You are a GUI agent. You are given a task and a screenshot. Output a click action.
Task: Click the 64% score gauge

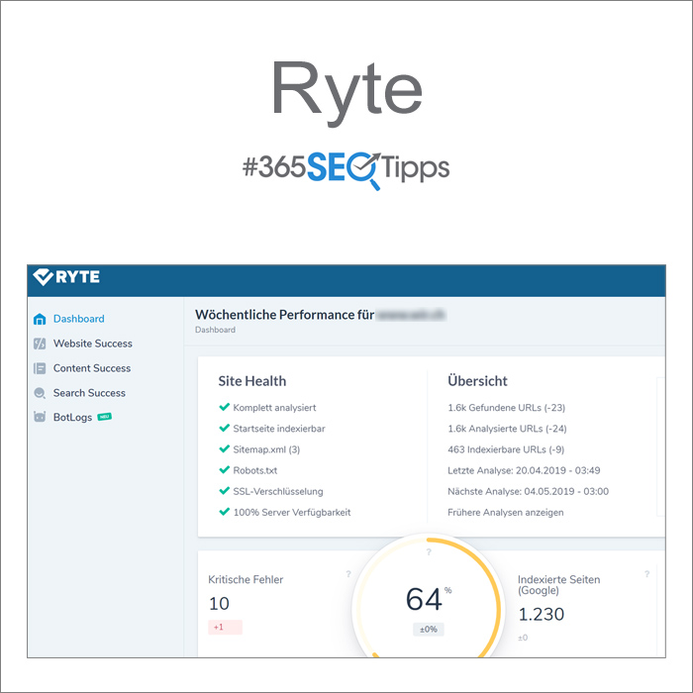point(429,600)
